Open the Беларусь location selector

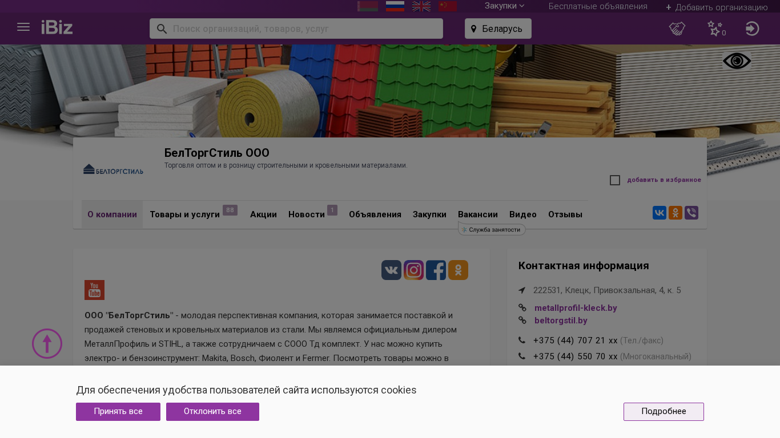point(498,29)
